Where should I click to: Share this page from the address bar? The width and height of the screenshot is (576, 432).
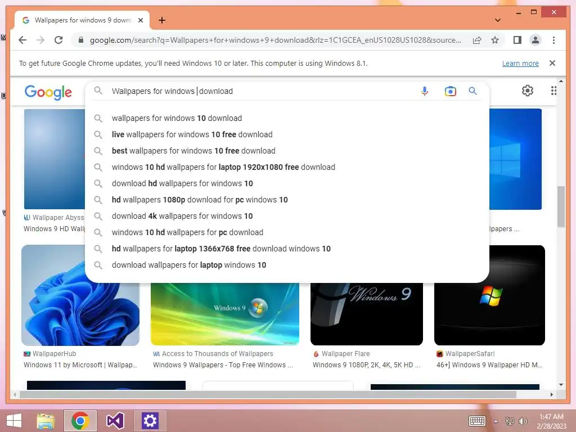(x=477, y=40)
